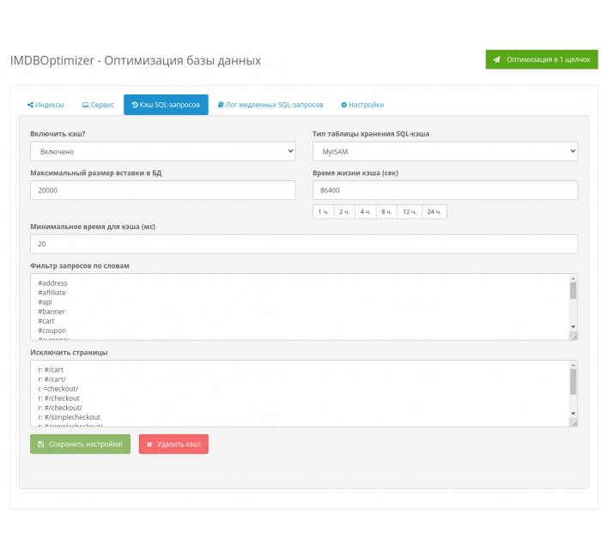Click the IMDBOptimizer page heading
Viewport: 601px width, 558px height.
point(136,61)
